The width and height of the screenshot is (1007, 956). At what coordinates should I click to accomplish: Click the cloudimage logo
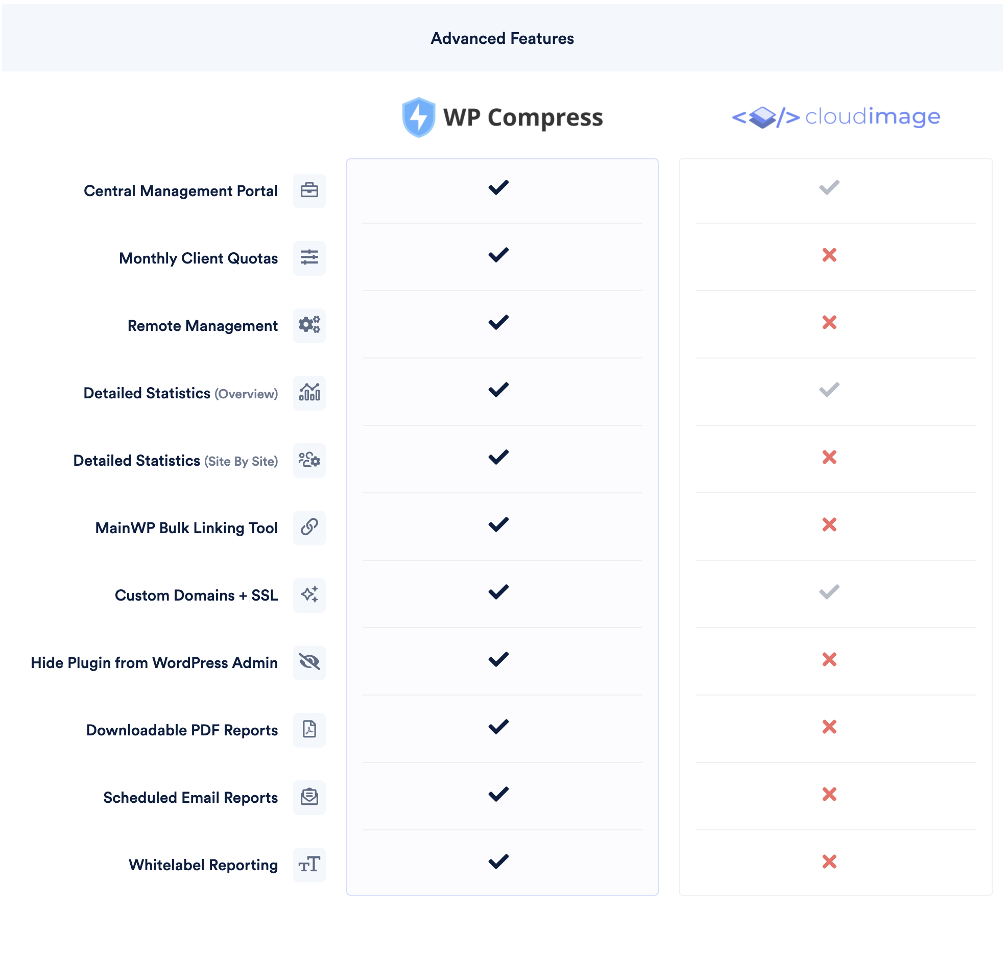tap(836, 117)
